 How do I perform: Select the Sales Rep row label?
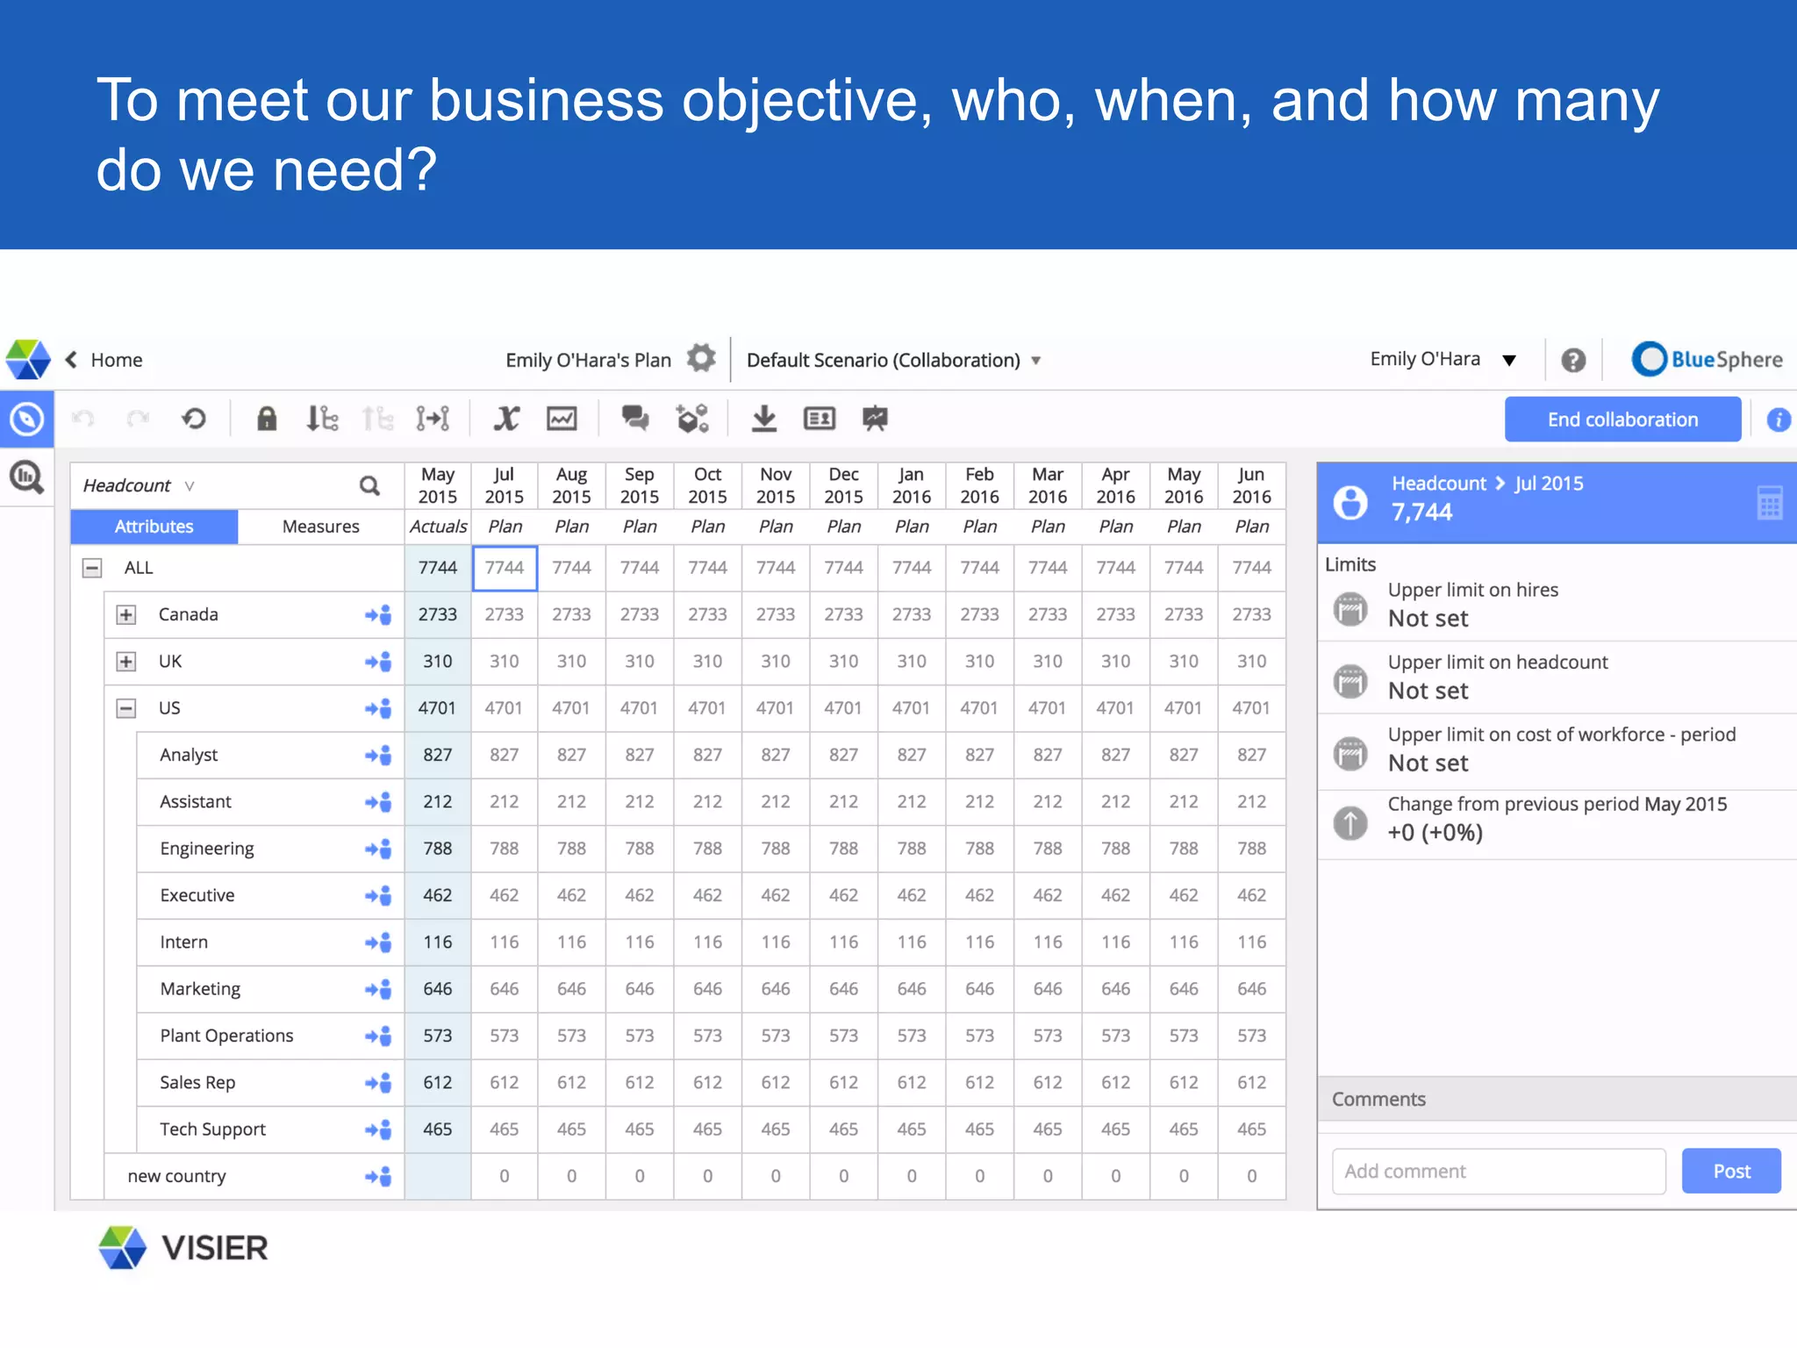point(197,1082)
